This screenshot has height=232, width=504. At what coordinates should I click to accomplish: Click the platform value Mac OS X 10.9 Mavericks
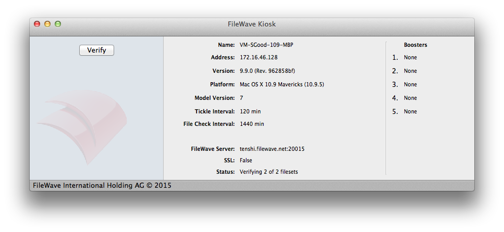coord(282,84)
